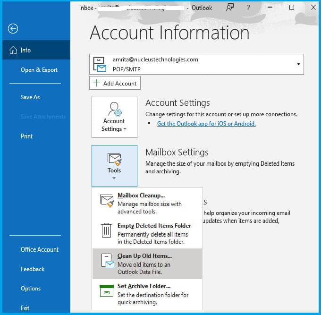Select the Info tab in the sidebar
Screen dimensions: 321x315
point(36,50)
